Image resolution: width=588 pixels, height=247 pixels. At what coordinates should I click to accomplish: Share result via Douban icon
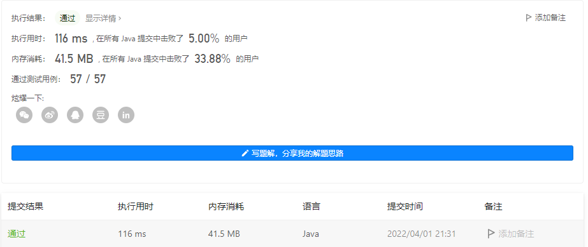pyautogui.click(x=101, y=115)
